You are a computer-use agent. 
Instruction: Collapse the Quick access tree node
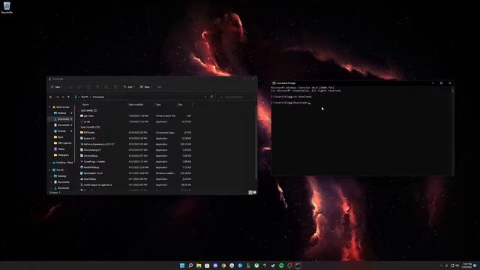tap(50, 107)
